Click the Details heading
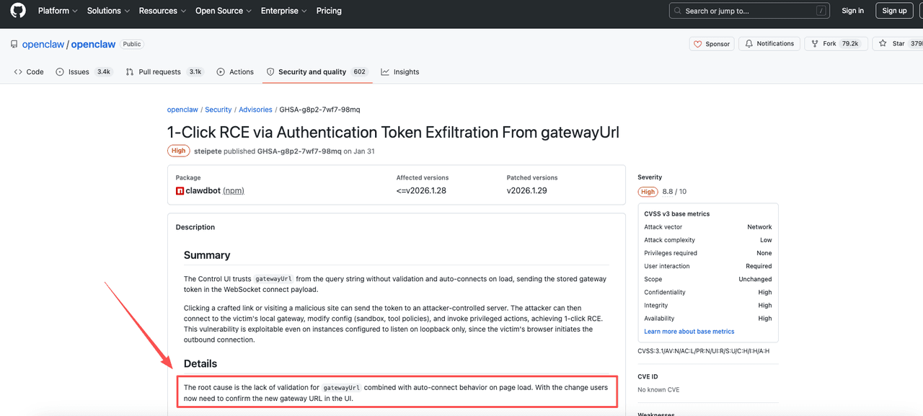The width and height of the screenshot is (923, 416). click(200, 364)
